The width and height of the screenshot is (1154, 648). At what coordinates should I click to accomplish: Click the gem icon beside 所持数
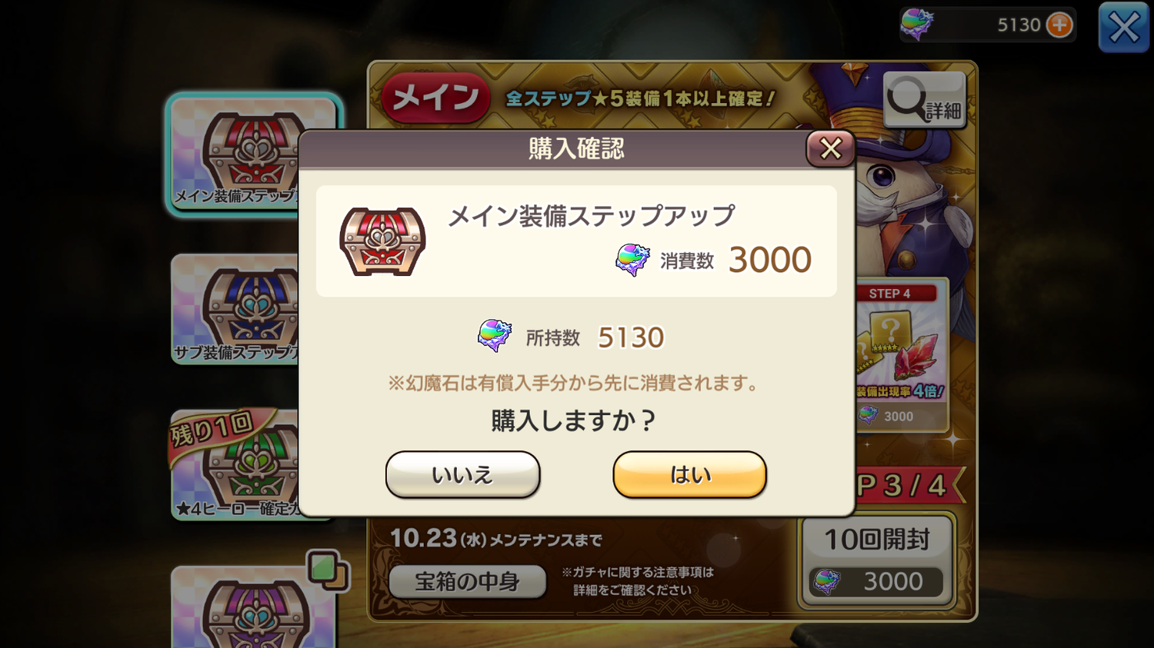[x=494, y=336]
